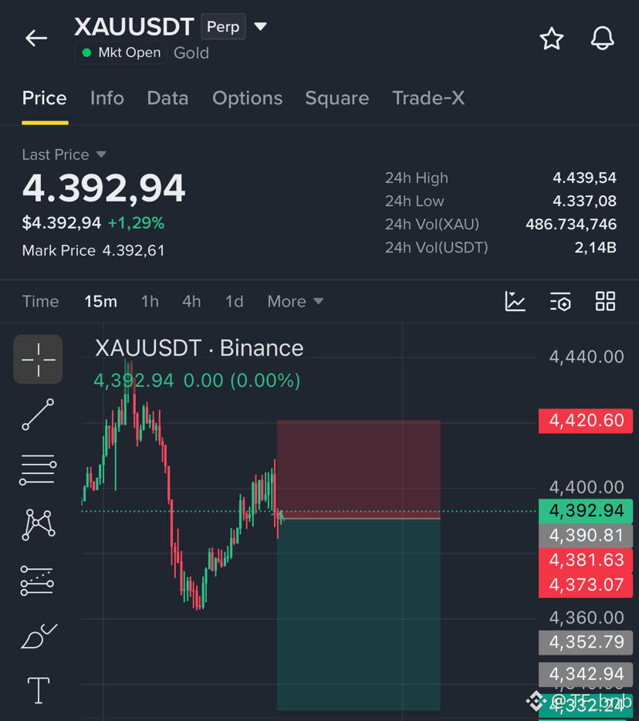Select the horizontal lines Fibonacci tool
Image resolution: width=639 pixels, height=721 pixels.
coord(38,470)
